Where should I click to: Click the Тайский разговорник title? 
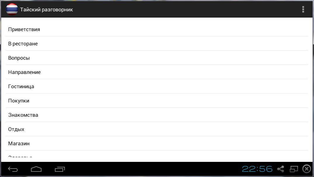point(46,10)
